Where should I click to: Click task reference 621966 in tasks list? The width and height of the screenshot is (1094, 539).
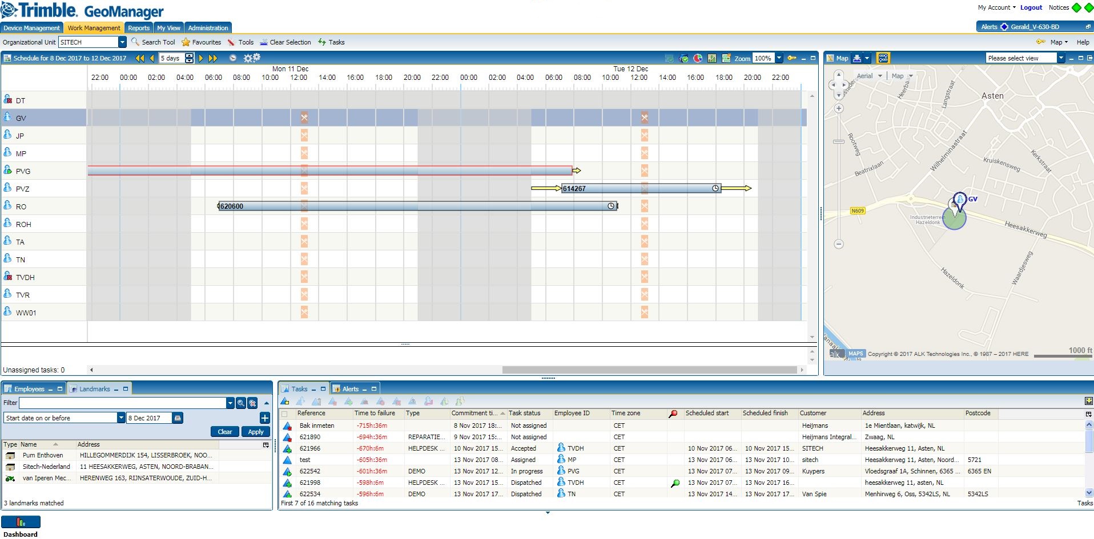click(310, 448)
